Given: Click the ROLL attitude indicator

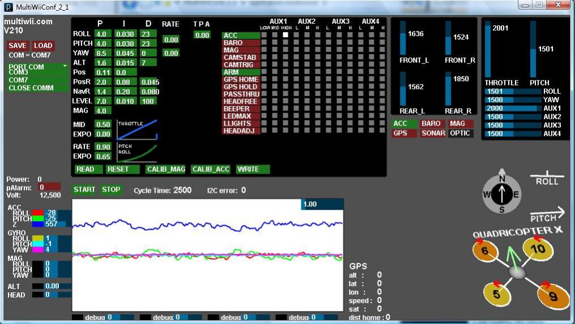Looking at the screenshot, I should point(547,178).
